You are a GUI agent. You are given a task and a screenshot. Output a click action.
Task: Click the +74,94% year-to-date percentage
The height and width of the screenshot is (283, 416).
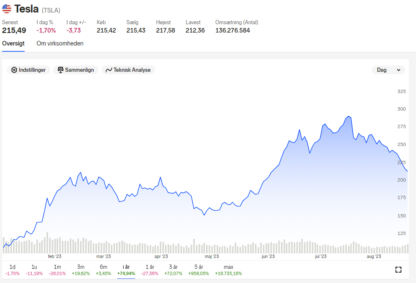click(x=126, y=273)
